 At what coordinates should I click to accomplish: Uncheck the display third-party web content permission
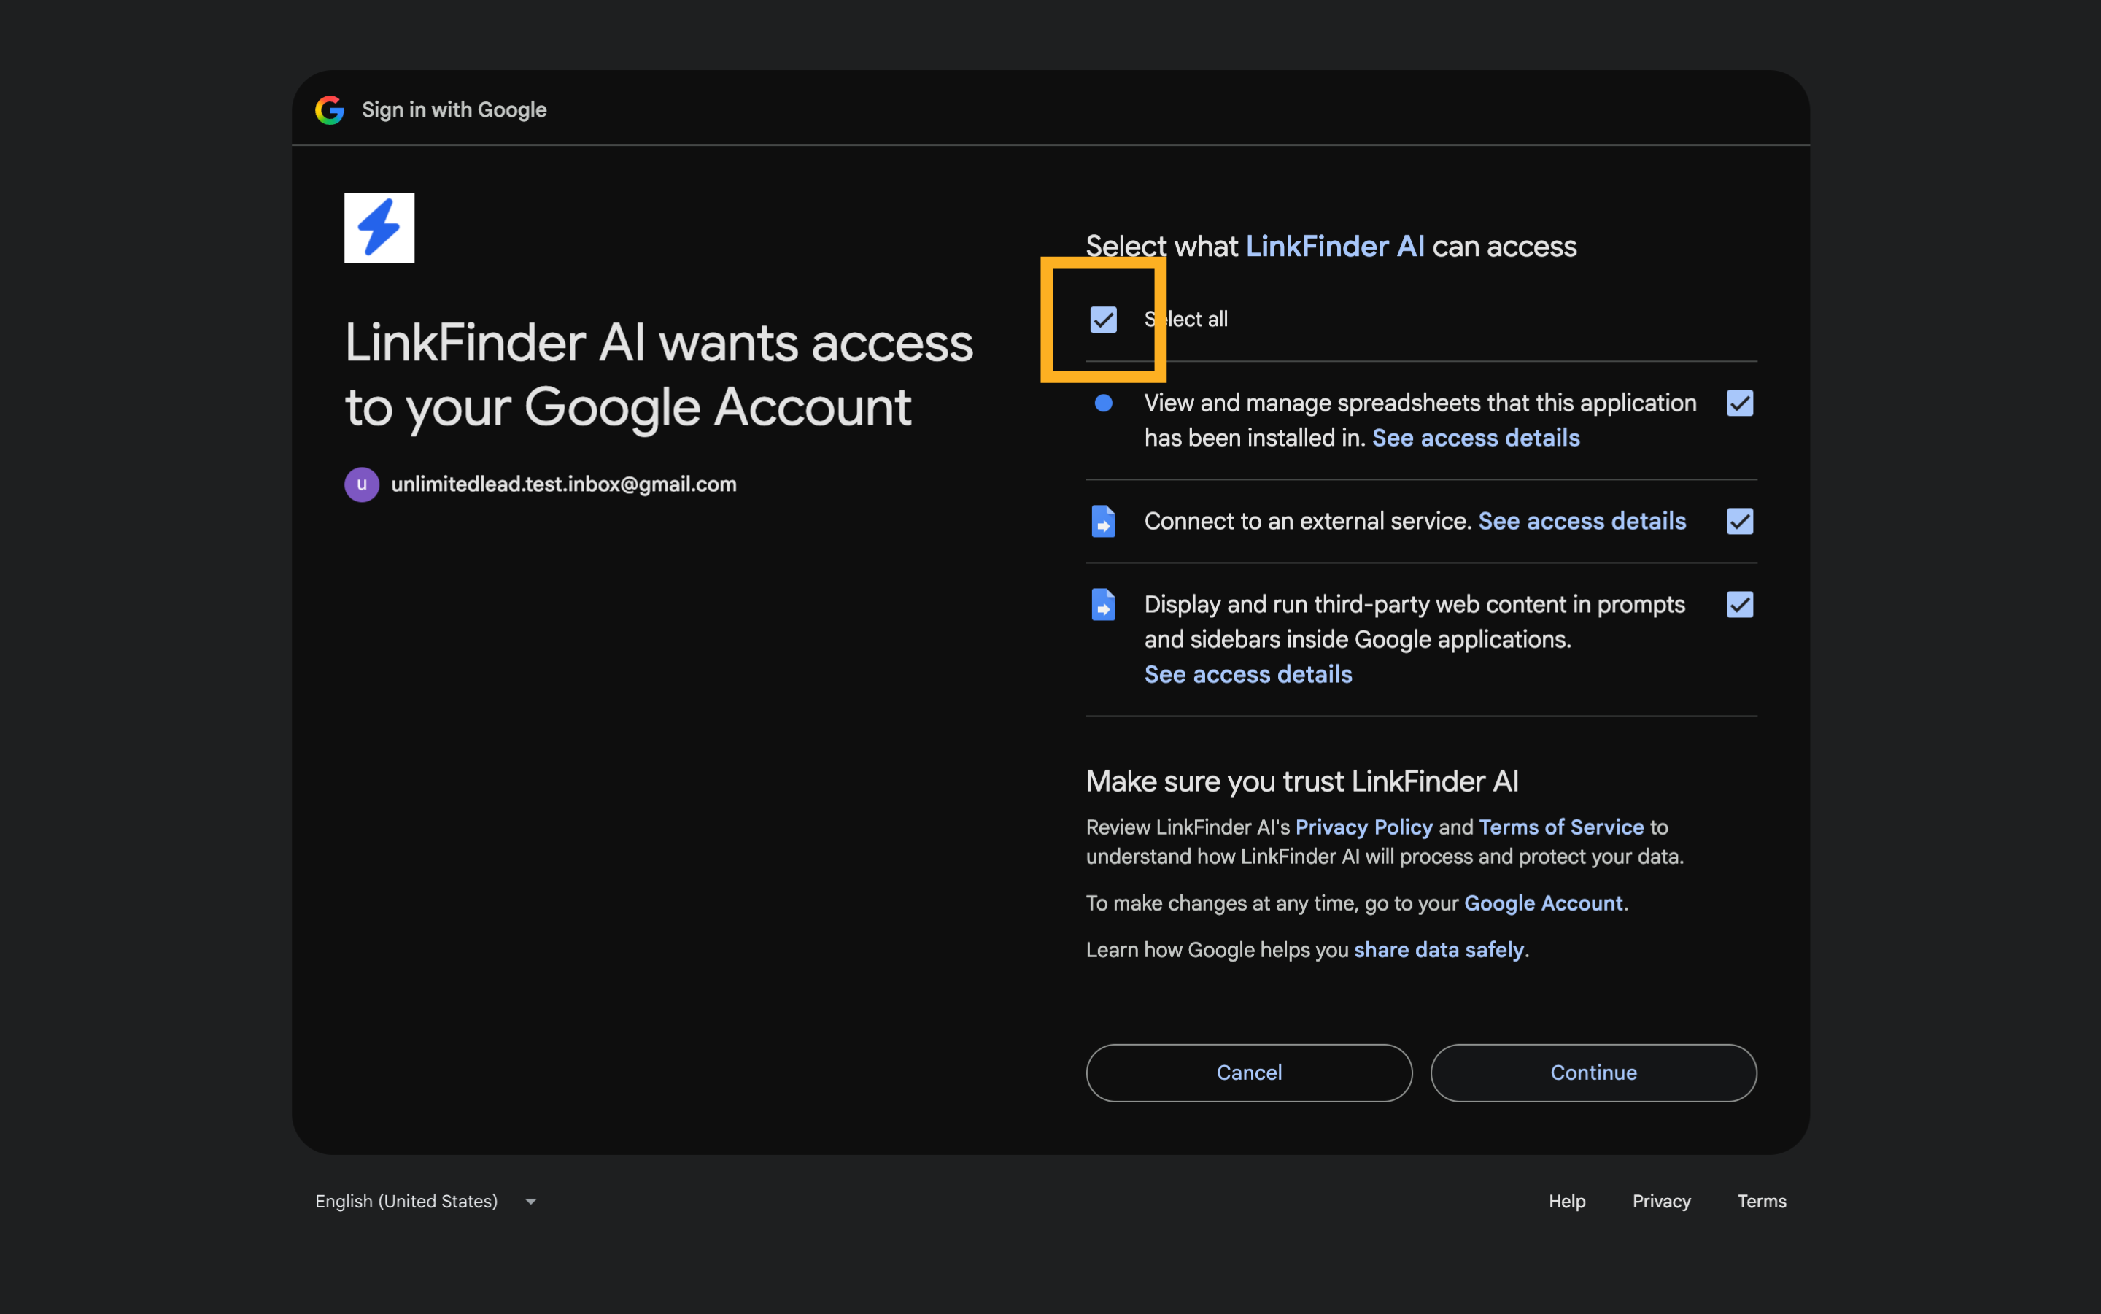coord(1740,605)
